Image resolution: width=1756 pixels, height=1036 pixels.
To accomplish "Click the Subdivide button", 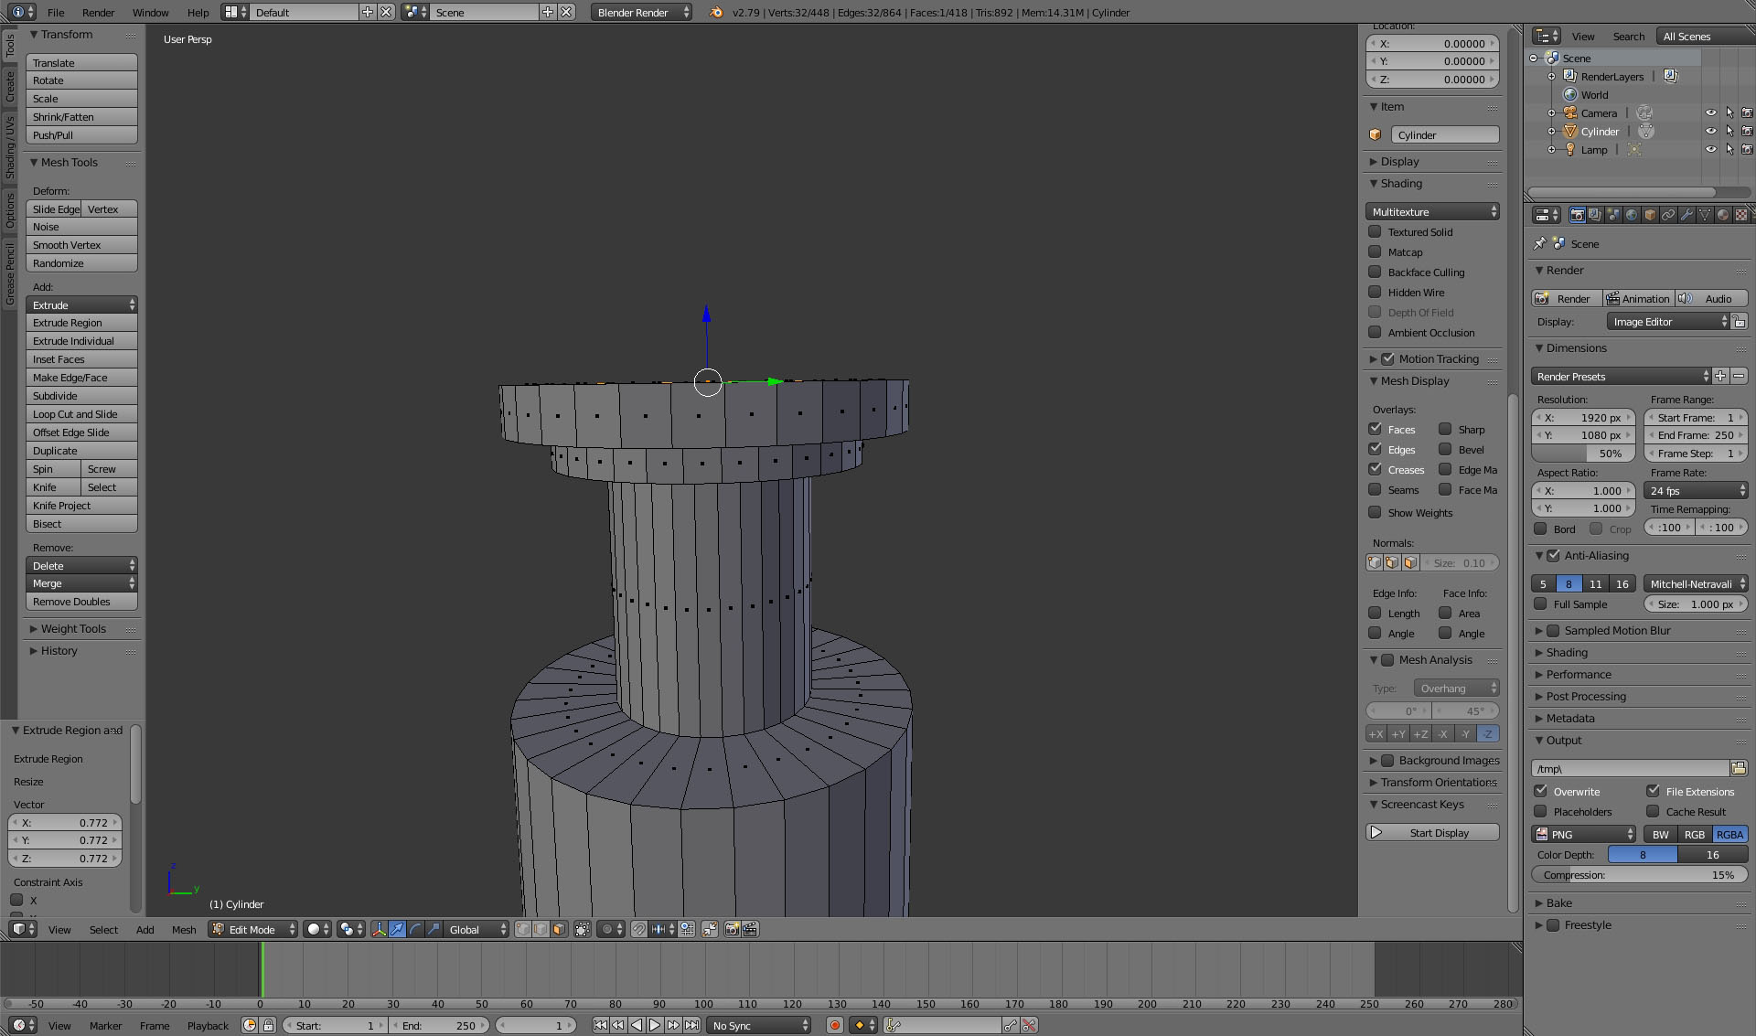I will tap(81, 396).
